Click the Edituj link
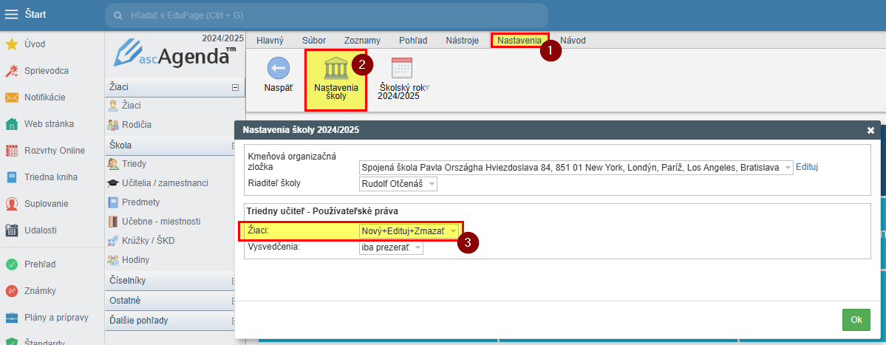 pos(807,168)
